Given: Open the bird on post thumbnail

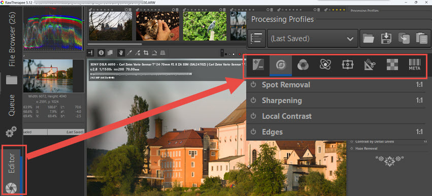Looking at the screenshot, I should tap(205, 26).
